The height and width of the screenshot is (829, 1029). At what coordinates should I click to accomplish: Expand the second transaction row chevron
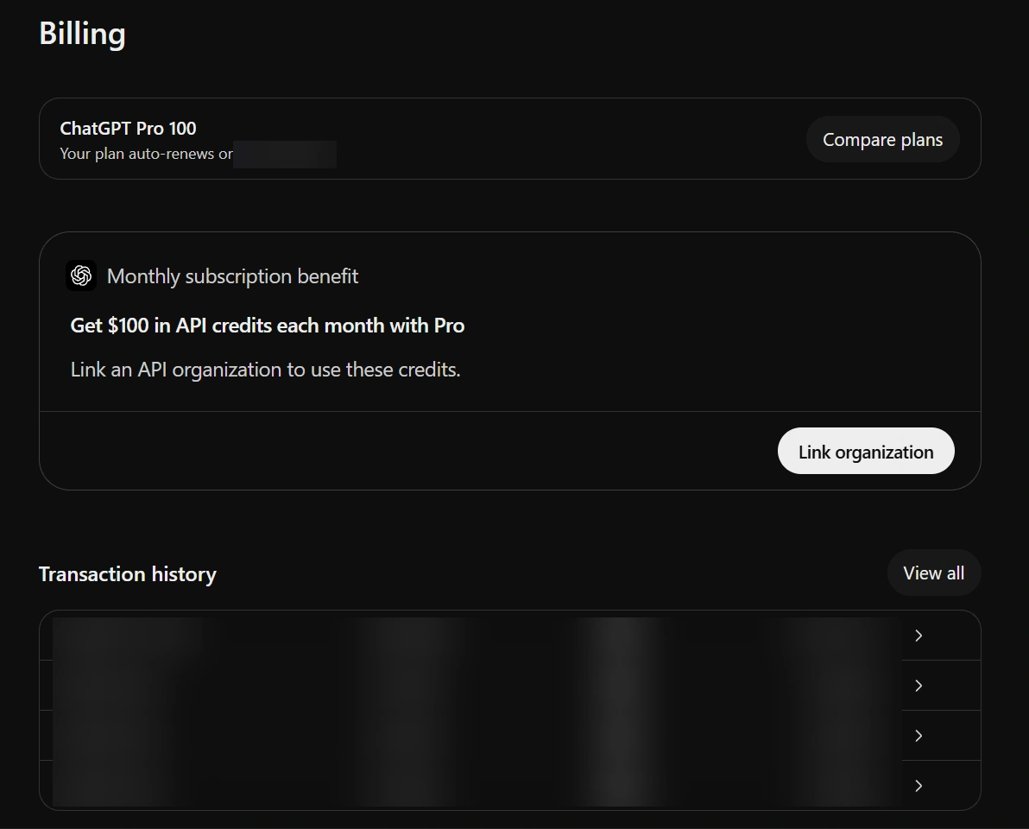tap(919, 686)
